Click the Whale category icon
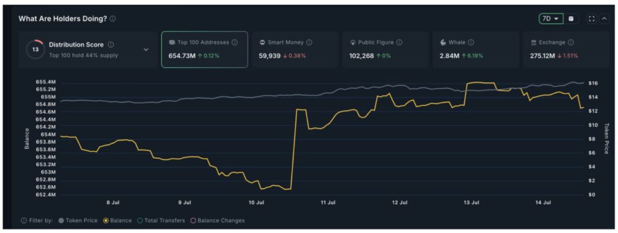Screen dimensions: 618x233 point(443,42)
